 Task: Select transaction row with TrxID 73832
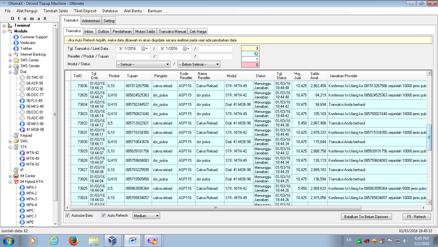click(193, 123)
